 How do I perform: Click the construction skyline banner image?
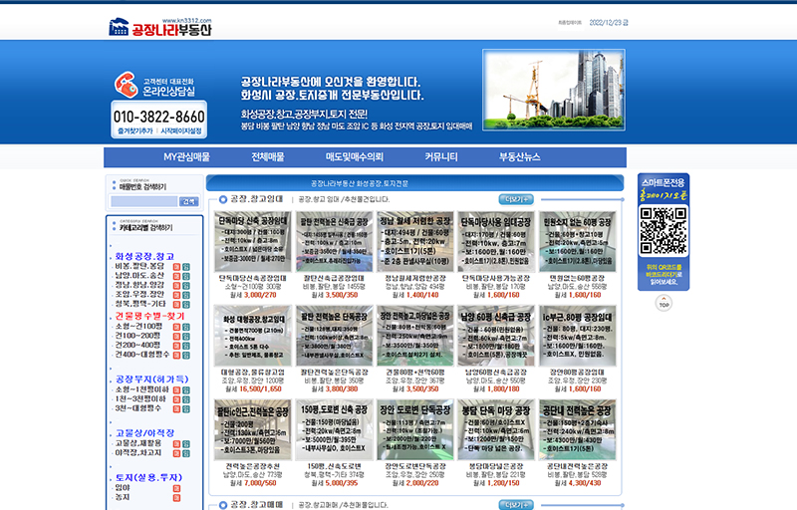(554, 90)
